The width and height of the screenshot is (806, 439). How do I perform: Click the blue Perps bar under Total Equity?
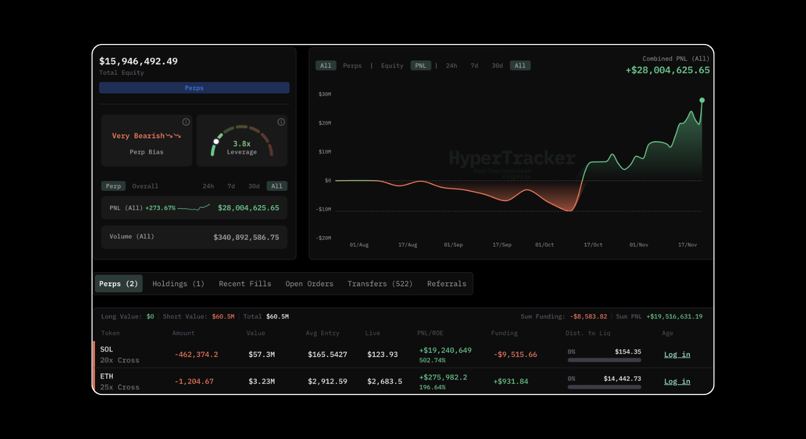click(x=194, y=87)
